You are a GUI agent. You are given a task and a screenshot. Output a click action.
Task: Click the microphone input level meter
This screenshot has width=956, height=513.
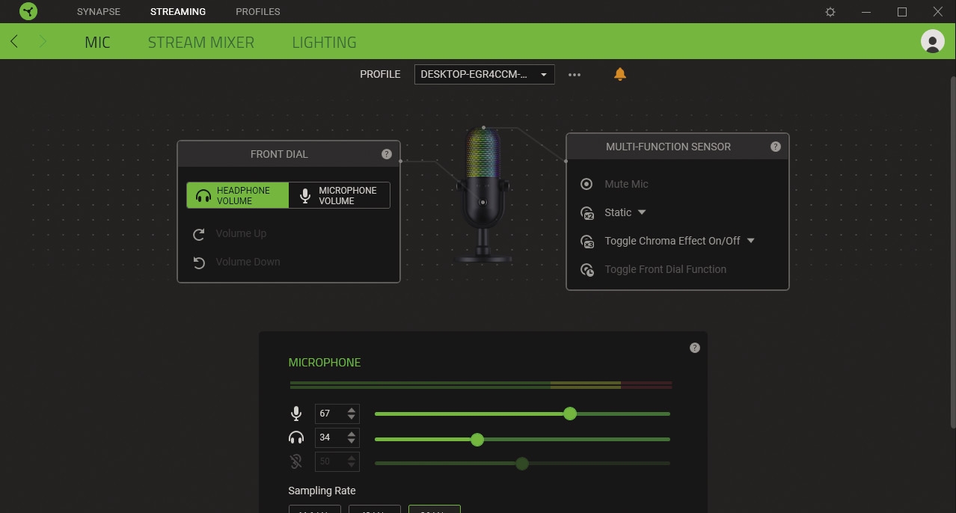(x=480, y=385)
